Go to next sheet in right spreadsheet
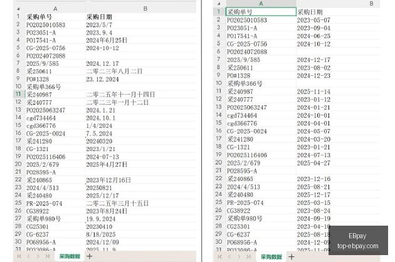395x262 pixels. [x=238, y=257]
